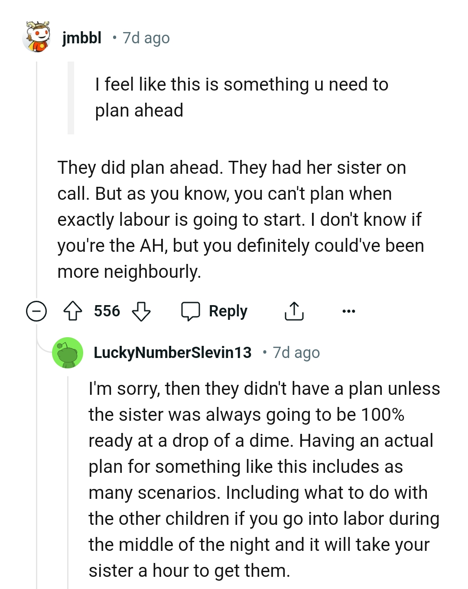
Task: Open the share icon under jmbbl's comment
Action: pyautogui.click(x=294, y=311)
